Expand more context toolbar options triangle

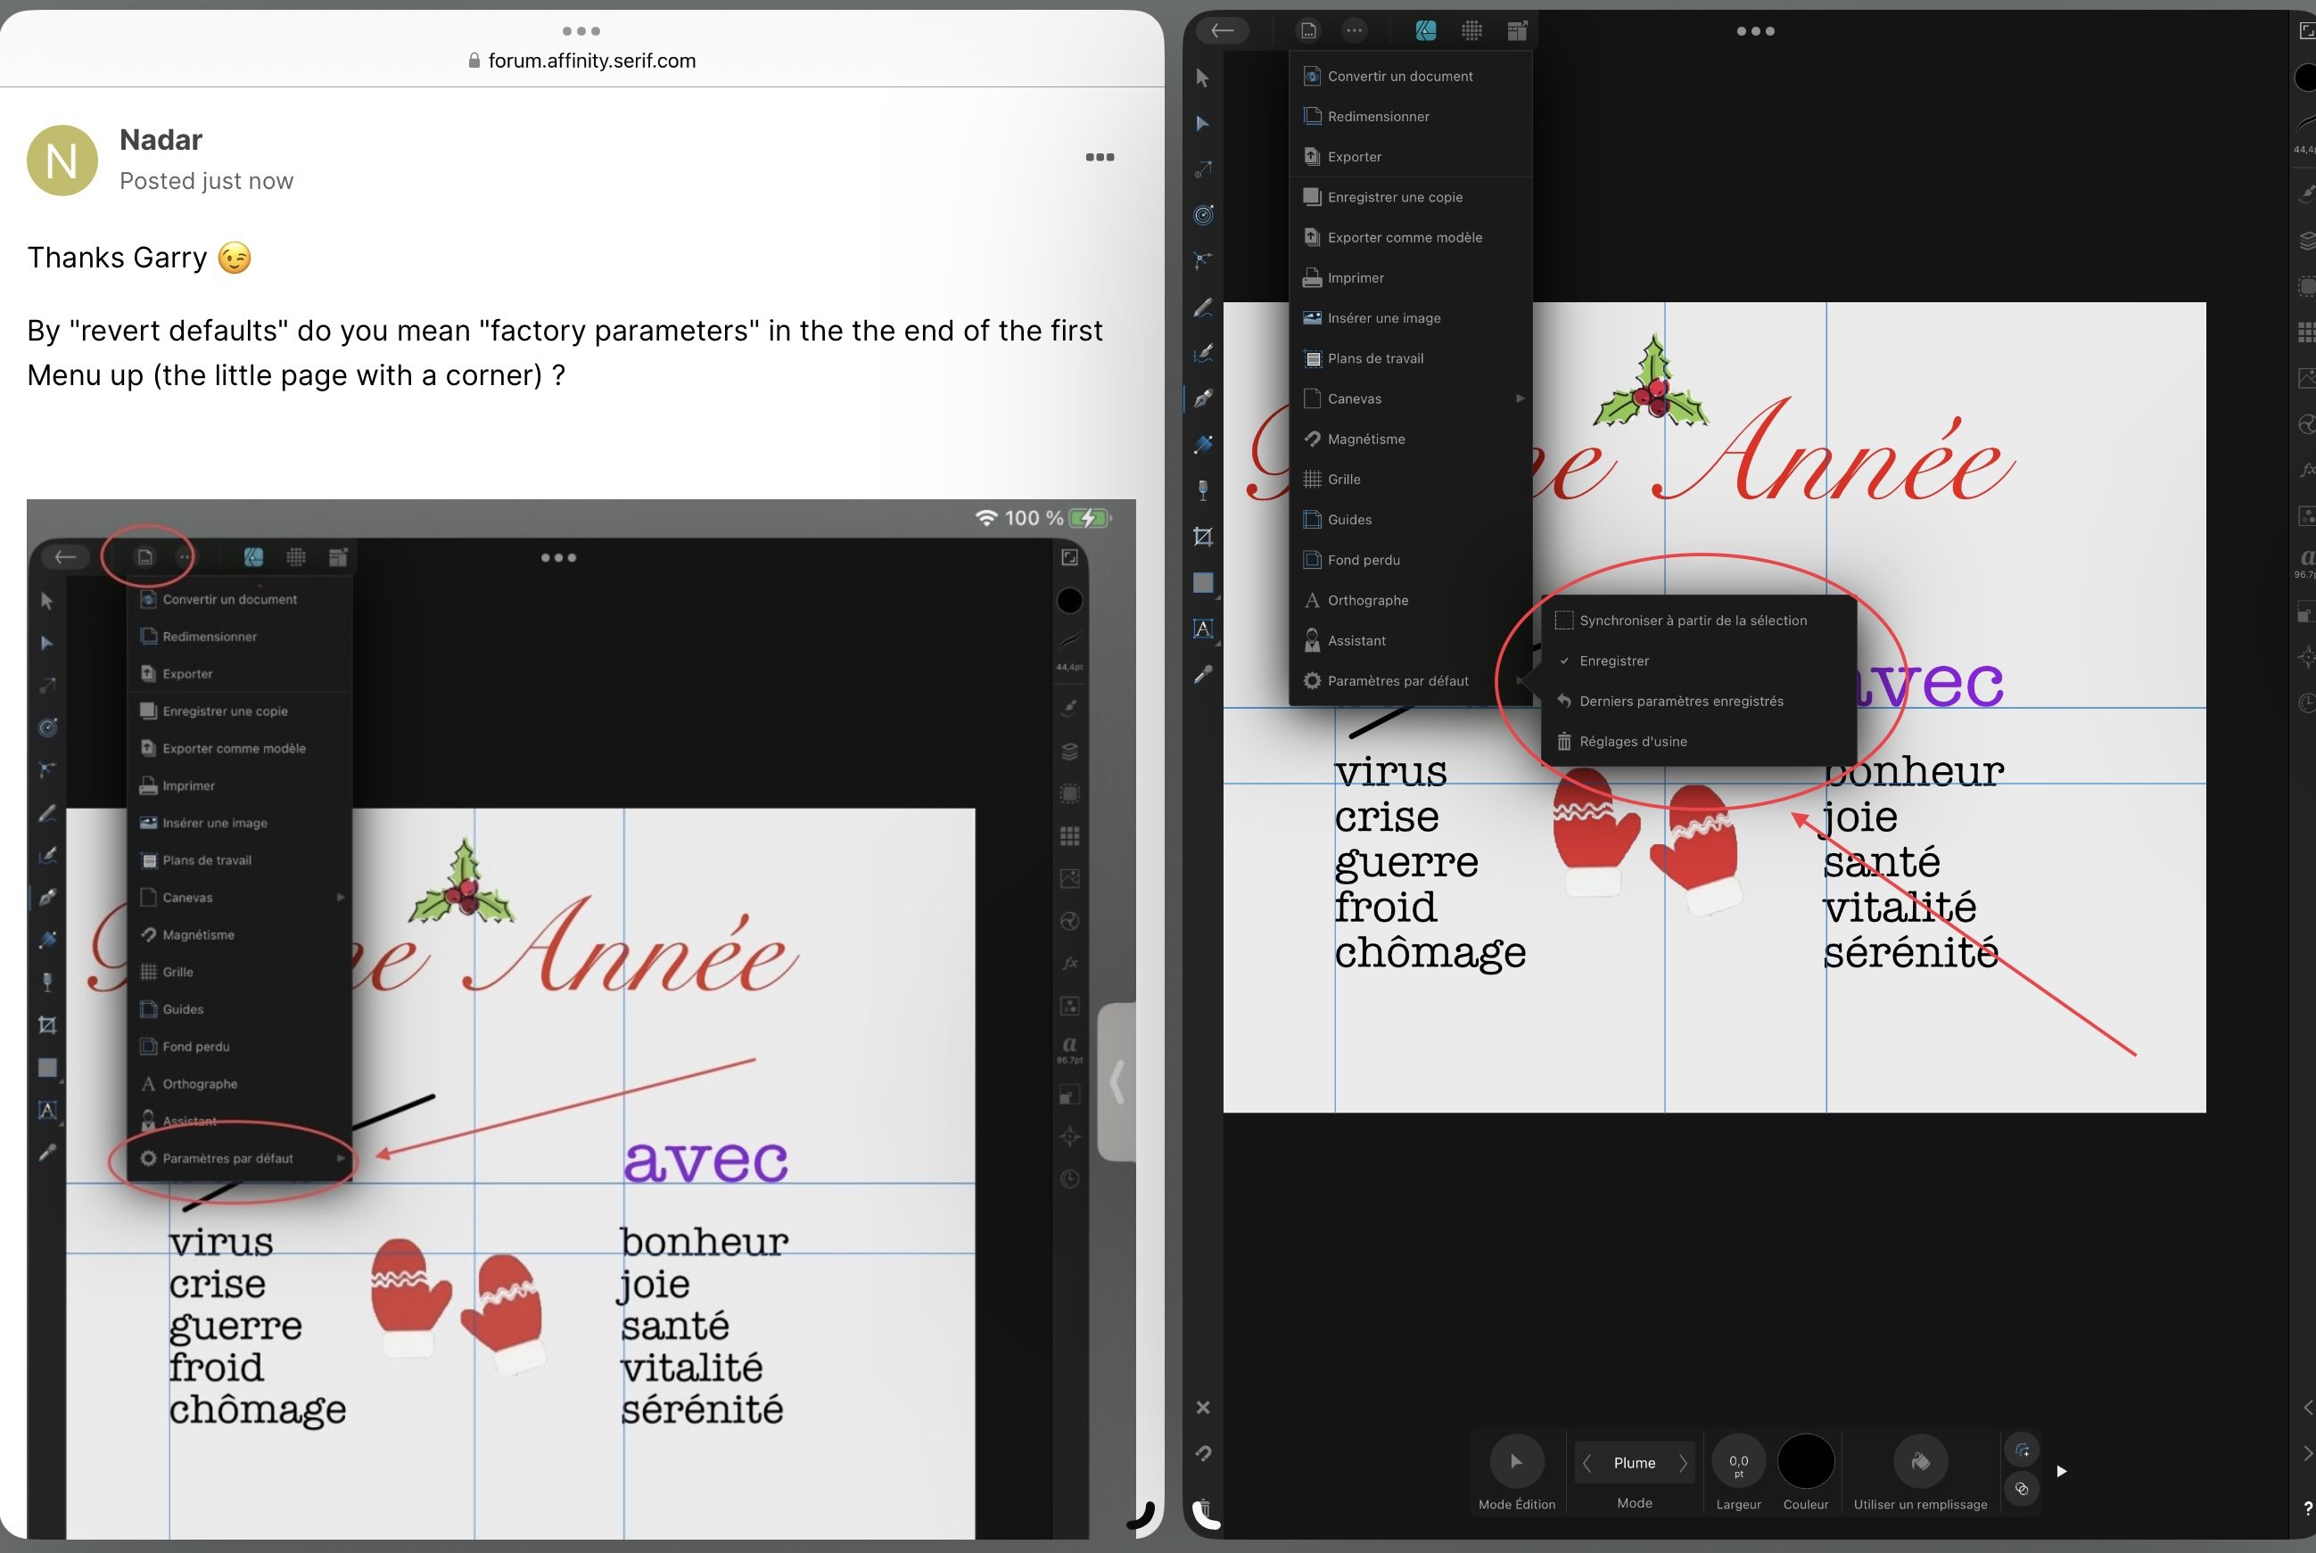pyautogui.click(x=2062, y=1471)
